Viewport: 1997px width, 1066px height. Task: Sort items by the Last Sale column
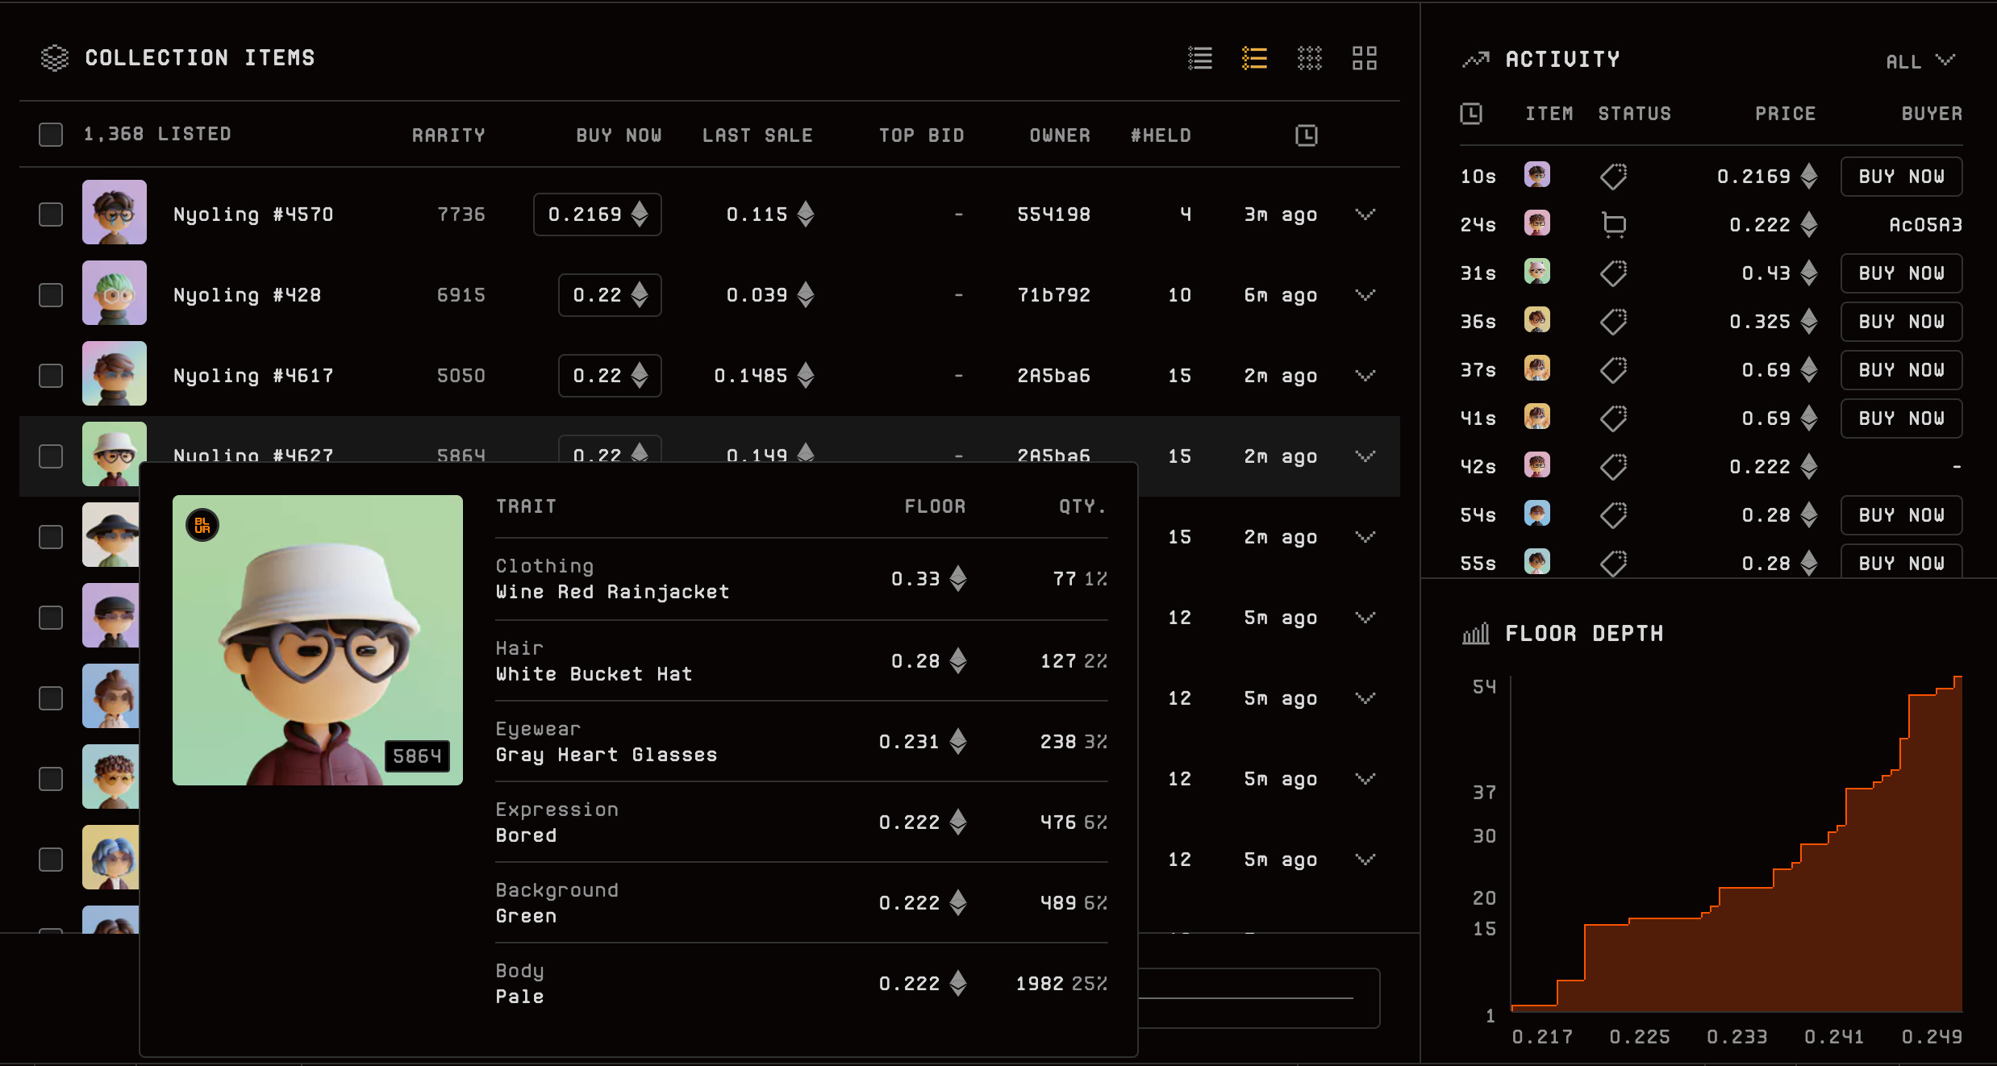757,135
